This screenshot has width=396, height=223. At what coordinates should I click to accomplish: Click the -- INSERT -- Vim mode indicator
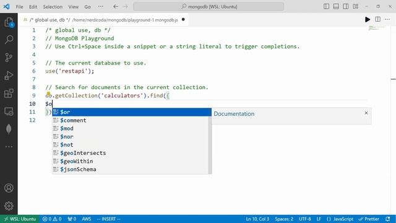point(109,219)
